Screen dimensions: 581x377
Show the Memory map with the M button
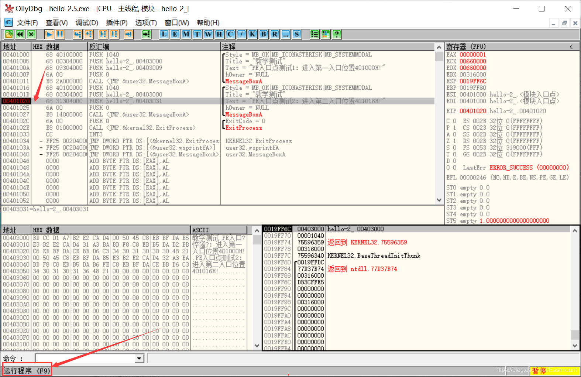(x=186, y=34)
